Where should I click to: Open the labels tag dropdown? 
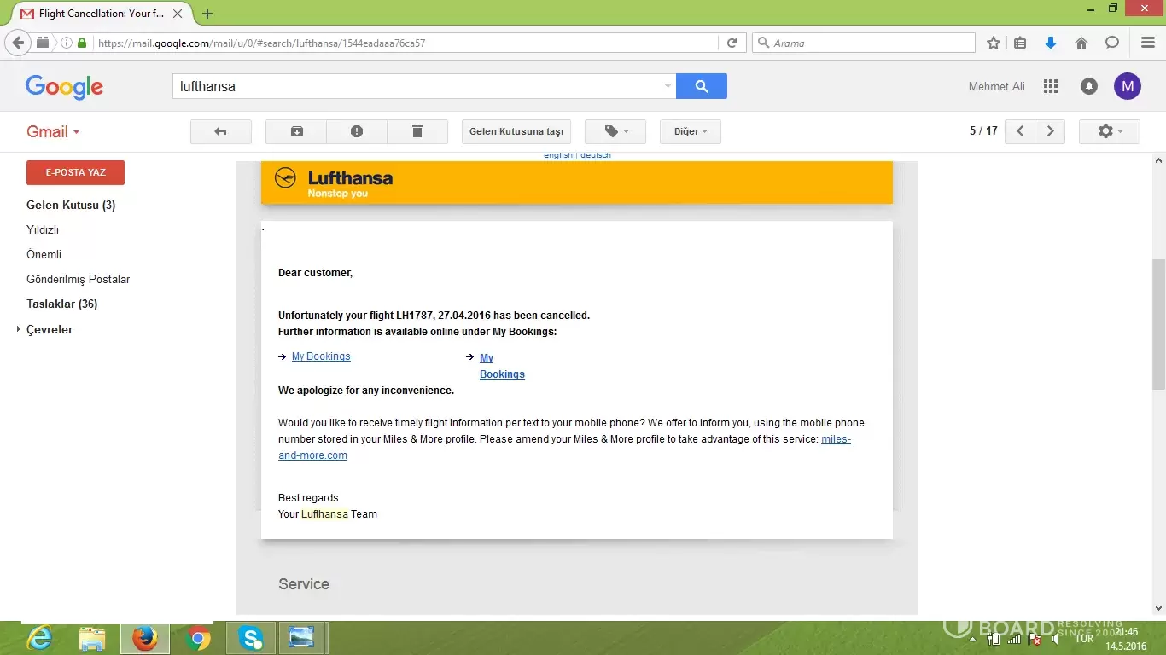click(615, 131)
